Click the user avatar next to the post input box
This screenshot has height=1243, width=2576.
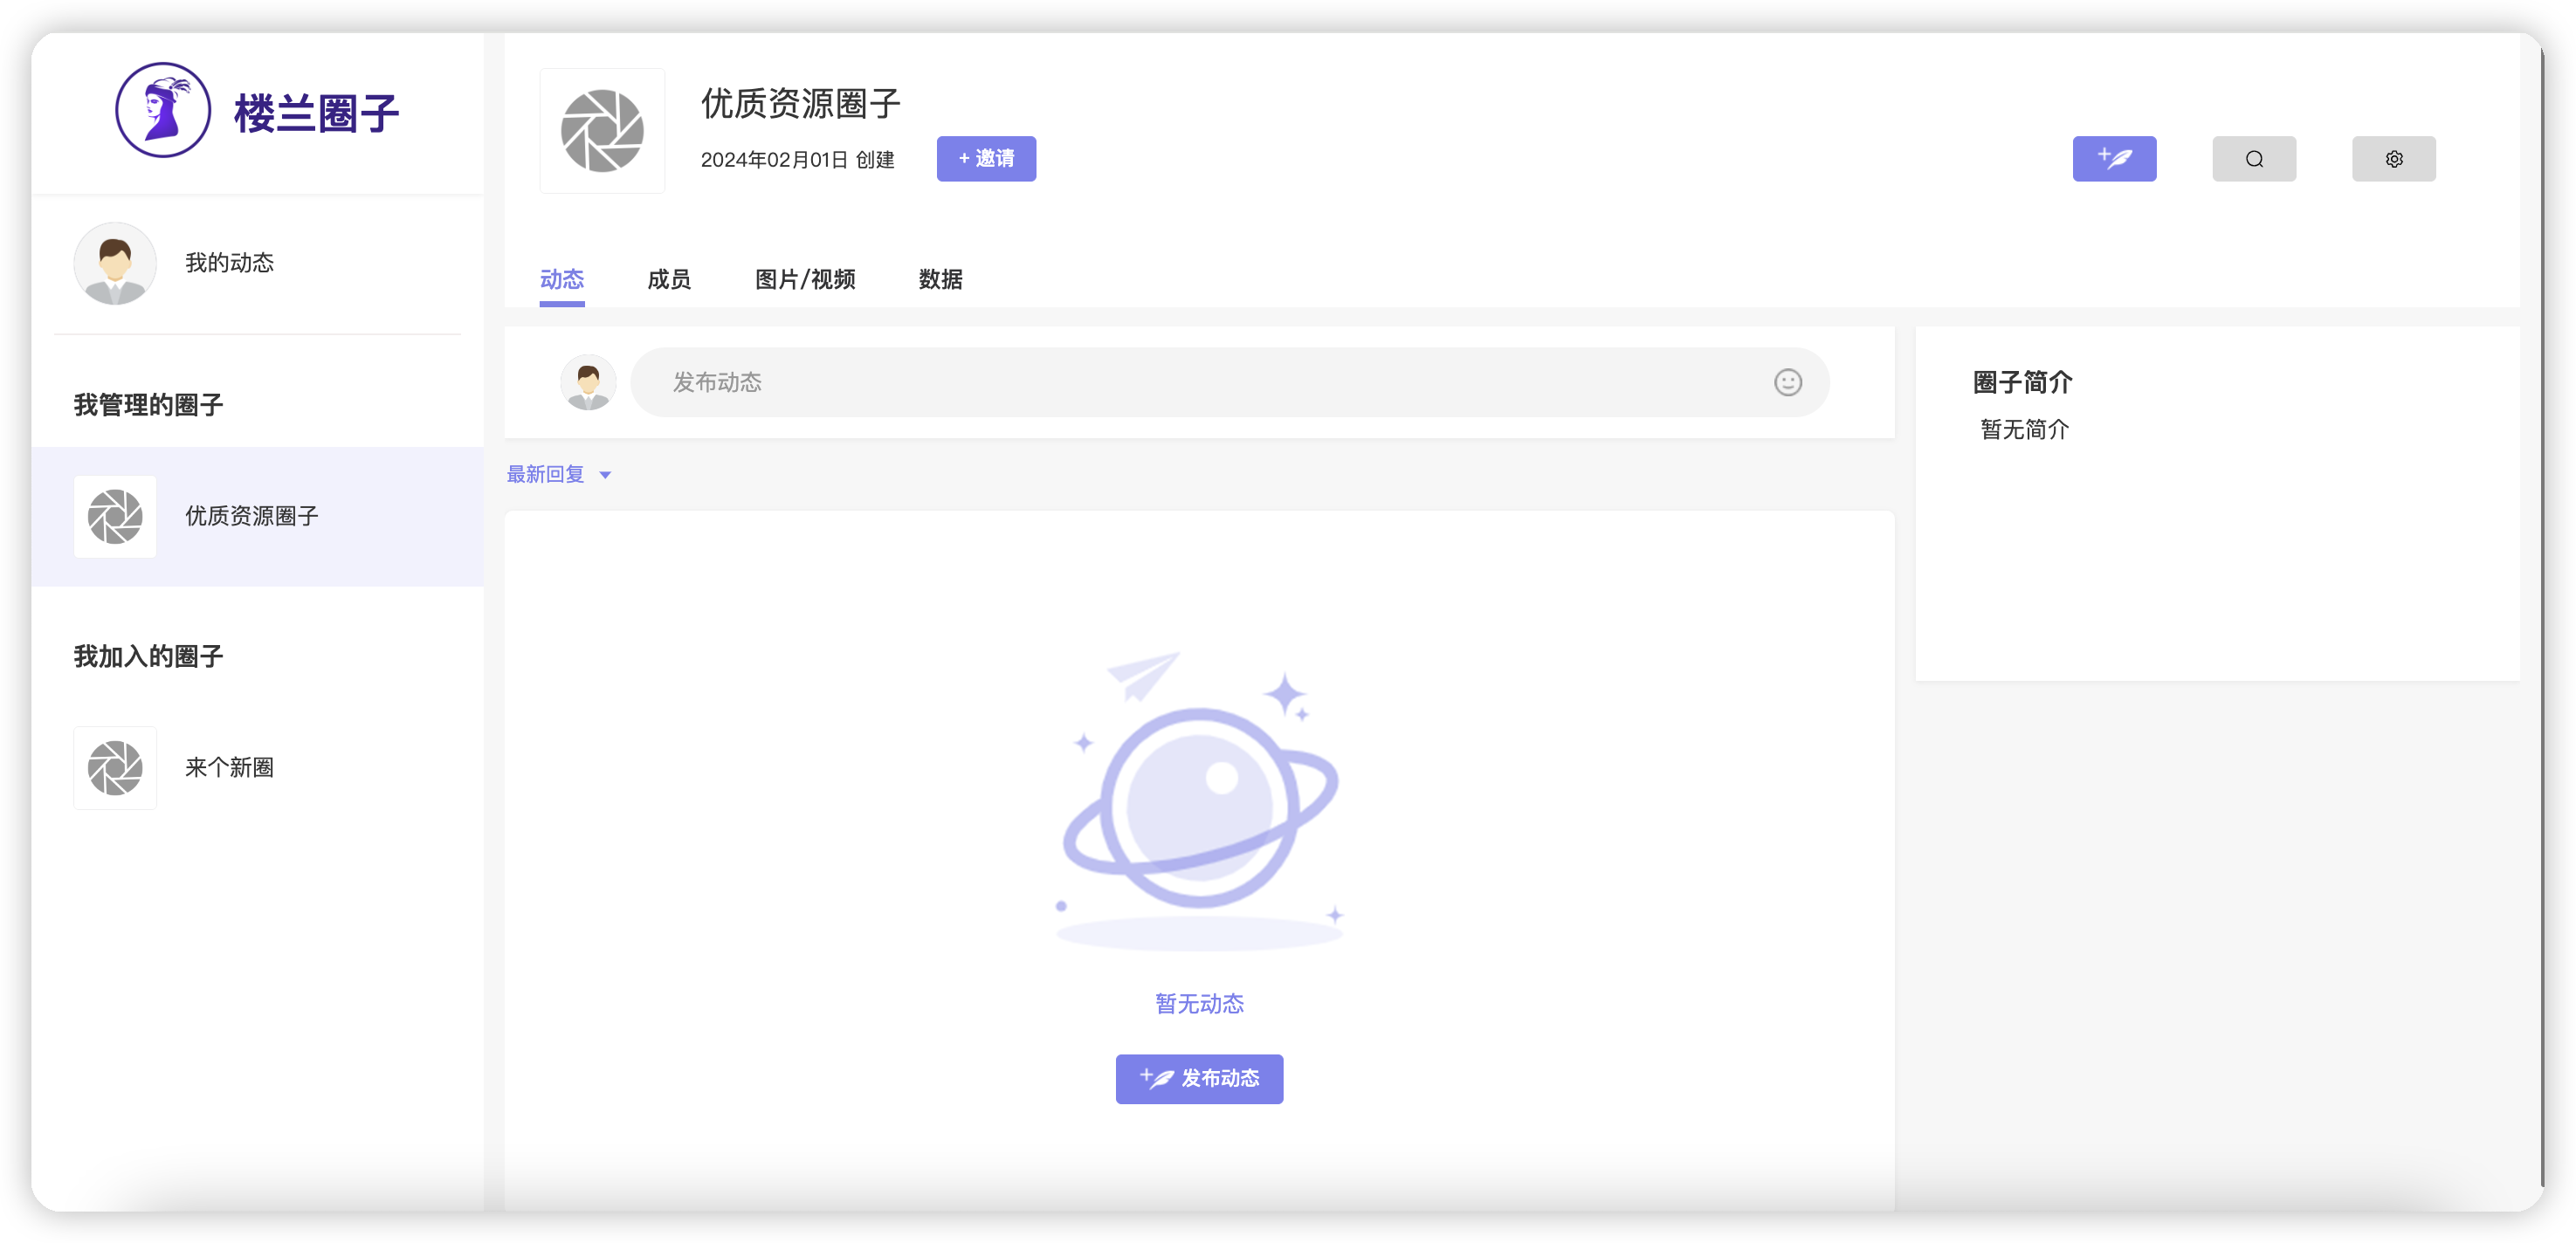[588, 382]
